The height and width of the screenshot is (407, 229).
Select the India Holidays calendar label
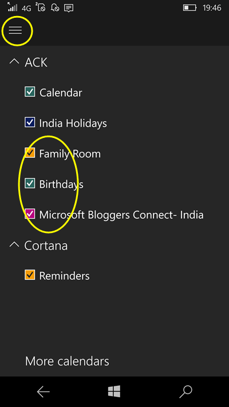pos(73,123)
